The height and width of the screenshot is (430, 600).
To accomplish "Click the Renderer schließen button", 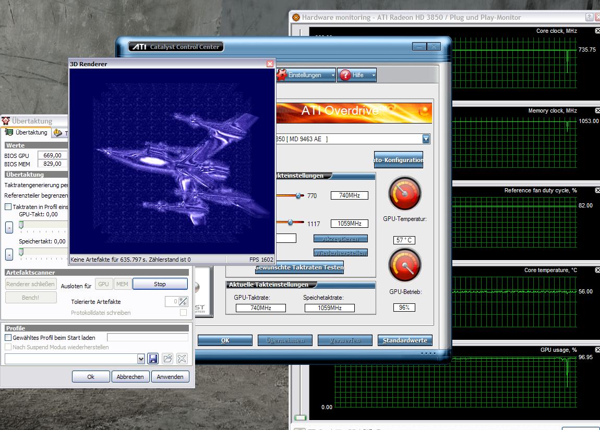I will coord(31,284).
